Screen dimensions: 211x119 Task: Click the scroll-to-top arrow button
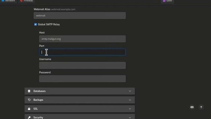point(201,107)
